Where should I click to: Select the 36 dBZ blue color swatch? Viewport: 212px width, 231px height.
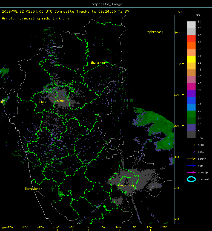(191, 100)
